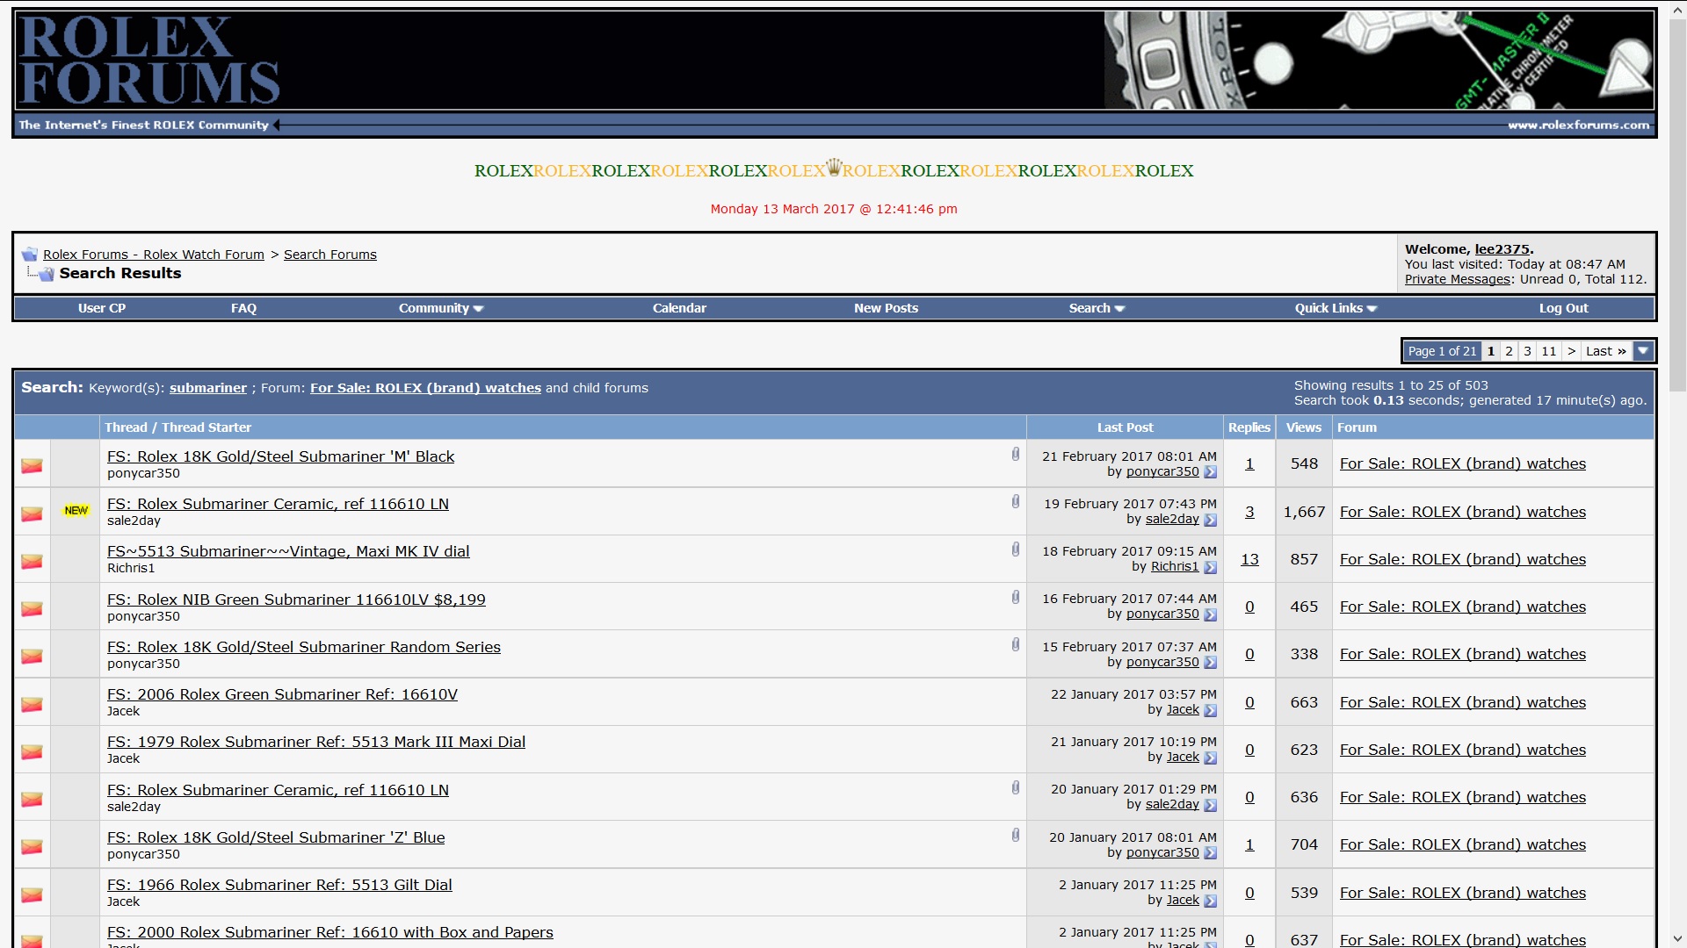Expand the Search dropdown in navbar
The width and height of the screenshot is (1687, 948).
point(1097,308)
